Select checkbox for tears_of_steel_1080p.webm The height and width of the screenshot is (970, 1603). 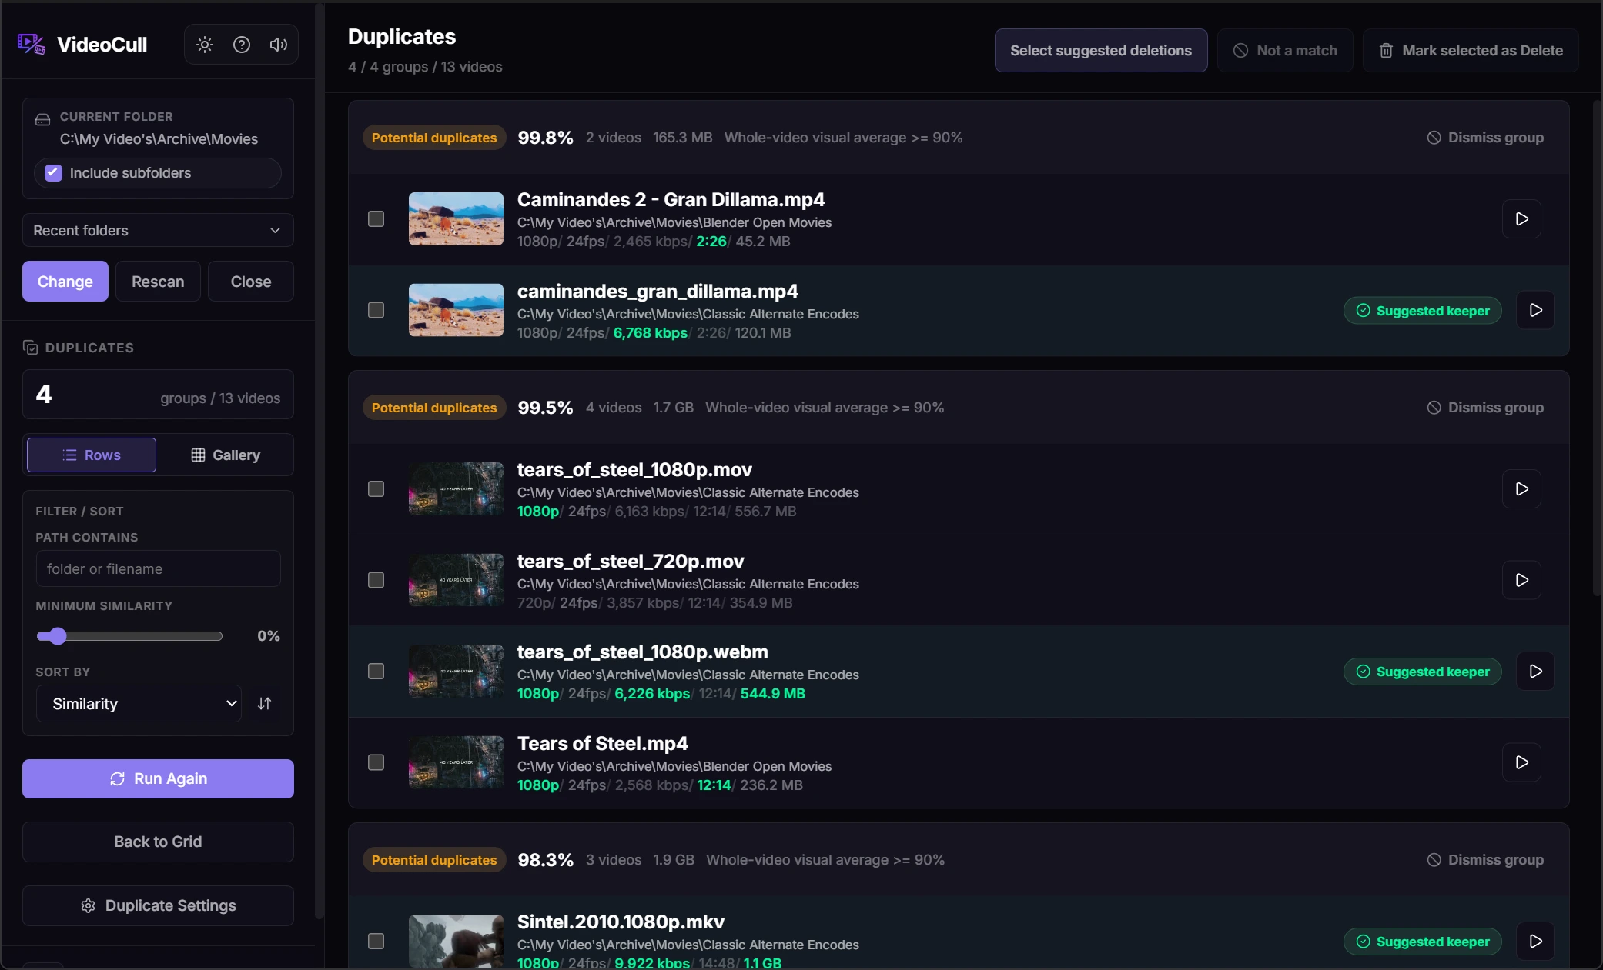(x=376, y=672)
